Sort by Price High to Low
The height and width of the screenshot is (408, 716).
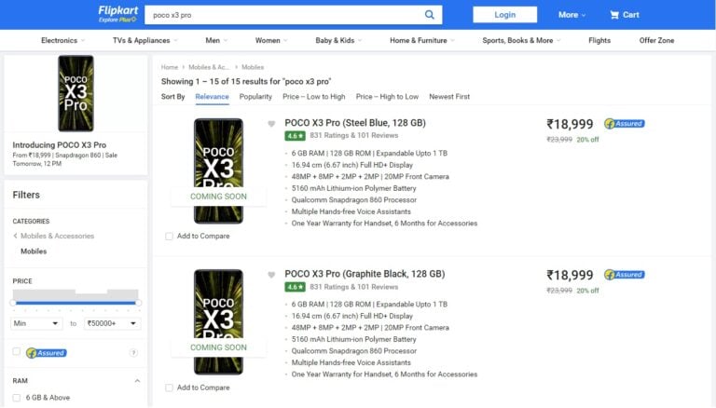tap(387, 97)
